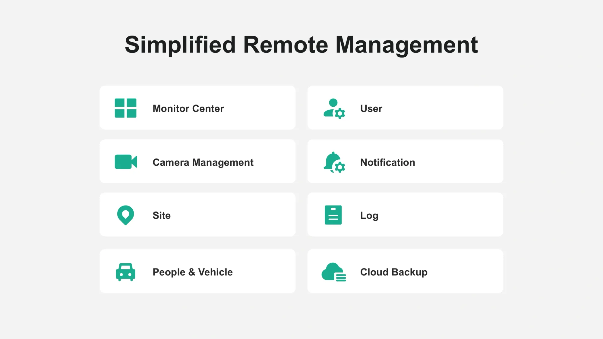The image size is (603, 339).
Task: View the Log label
Action: [x=369, y=216]
